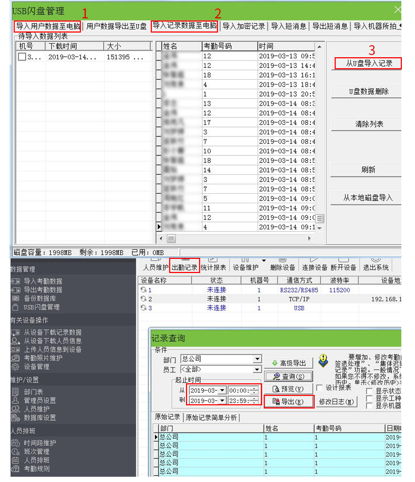The height and width of the screenshot is (482, 415).
Task: Click the 23:59 end time spinner
Action: (x=254, y=401)
